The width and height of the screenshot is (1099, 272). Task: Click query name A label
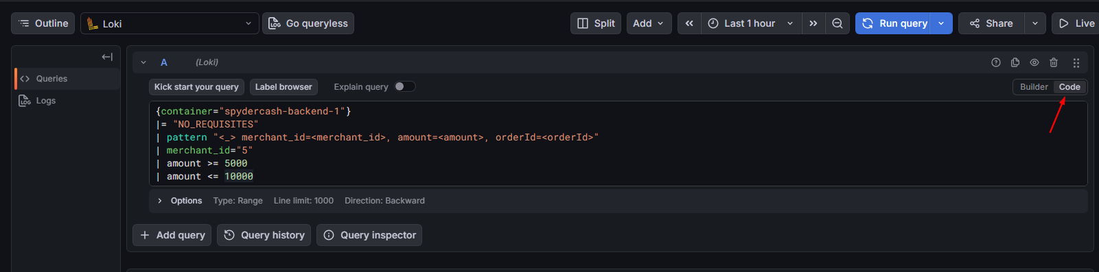coord(164,62)
